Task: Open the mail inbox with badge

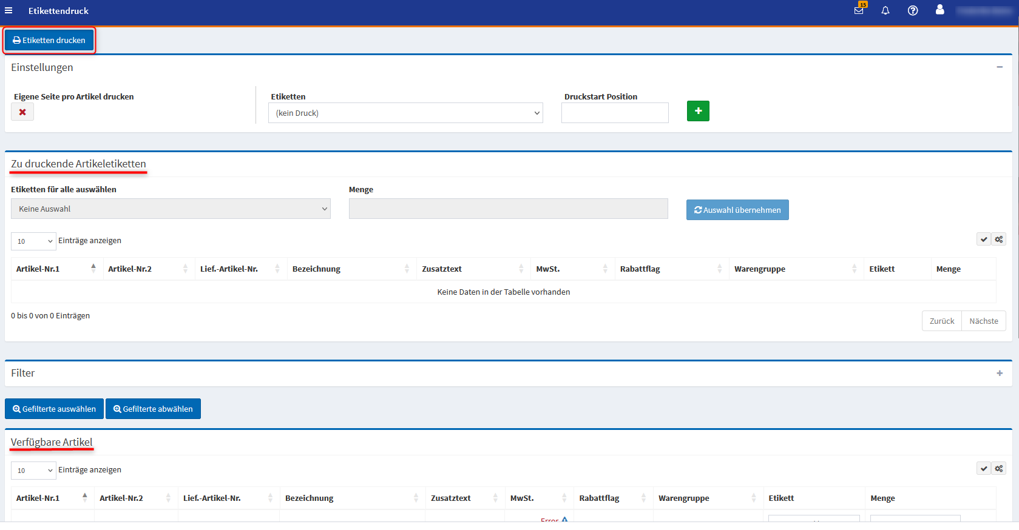Action: click(859, 10)
